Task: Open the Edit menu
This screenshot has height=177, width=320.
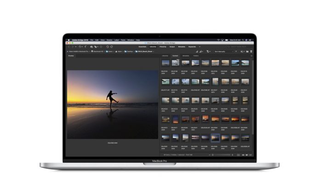Action: tap(97, 40)
